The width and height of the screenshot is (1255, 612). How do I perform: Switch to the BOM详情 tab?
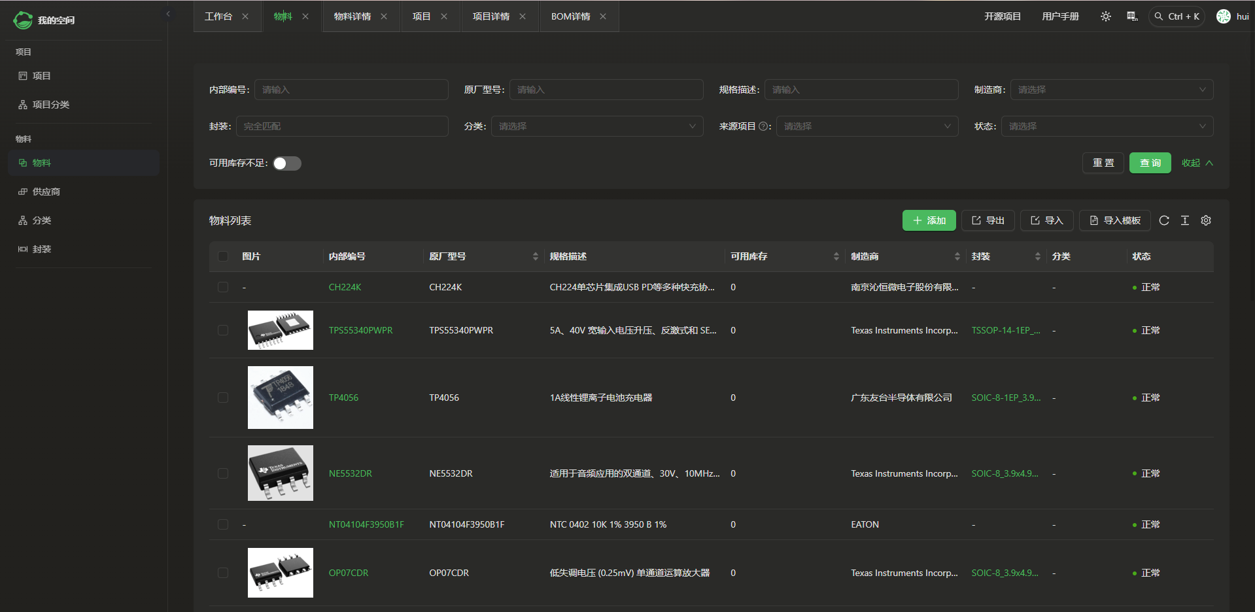tap(570, 16)
